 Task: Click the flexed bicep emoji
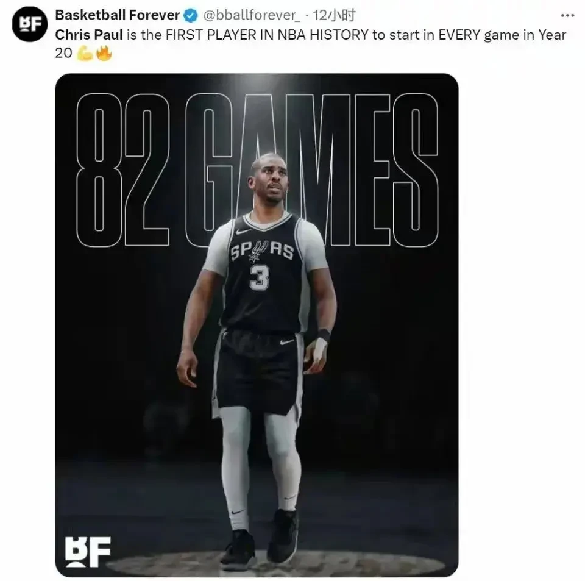[x=84, y=54]
